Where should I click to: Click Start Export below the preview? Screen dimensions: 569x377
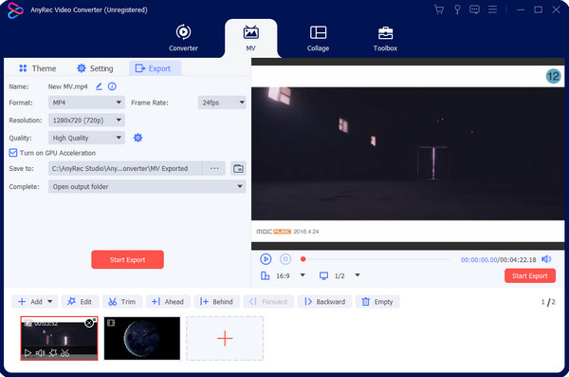click(530, 276)
